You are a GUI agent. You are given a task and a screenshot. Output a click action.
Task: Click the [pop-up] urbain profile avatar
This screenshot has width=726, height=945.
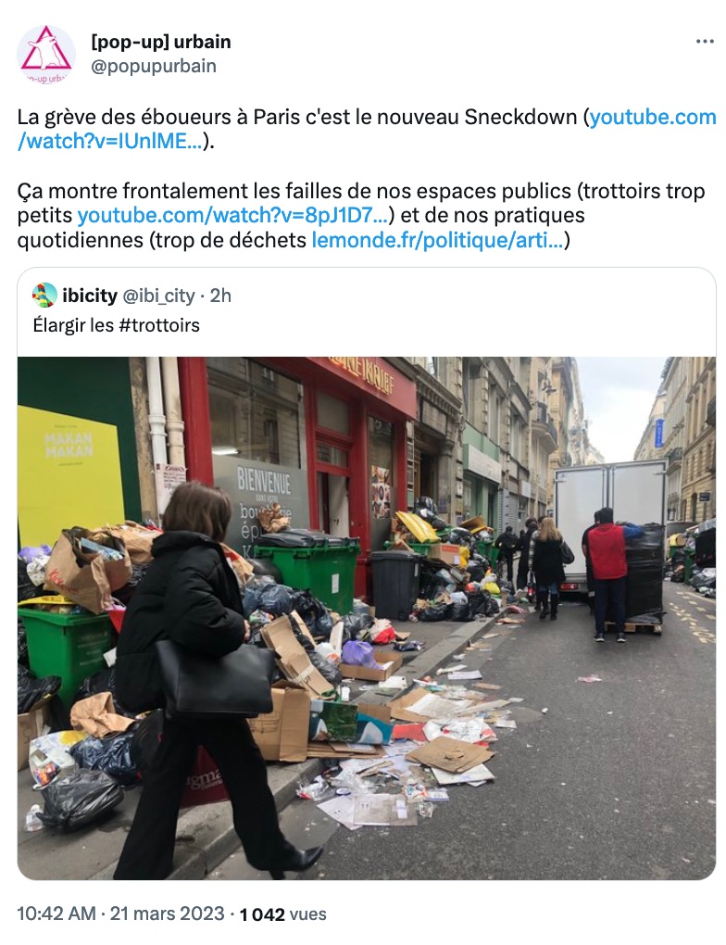coord(45,55)
